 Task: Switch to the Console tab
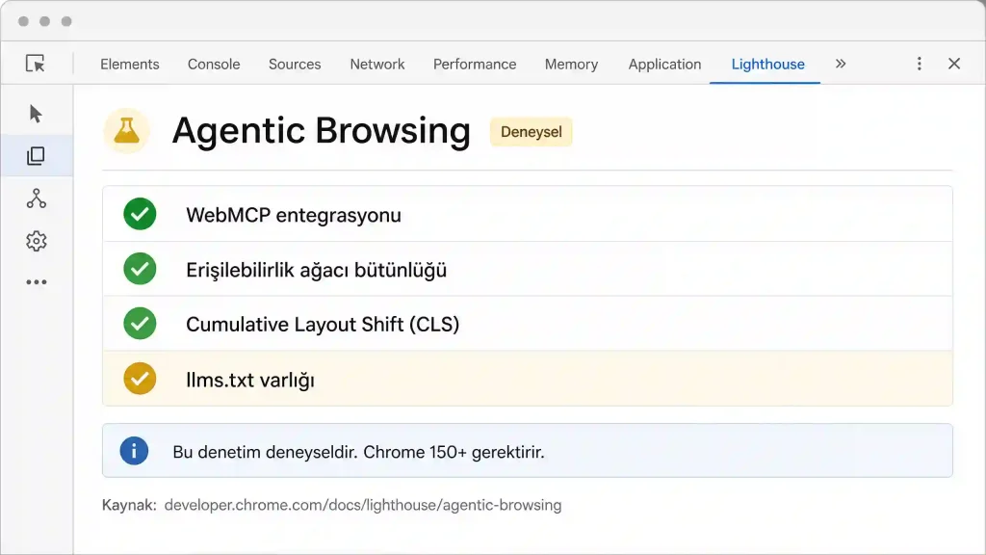point(214,65)
